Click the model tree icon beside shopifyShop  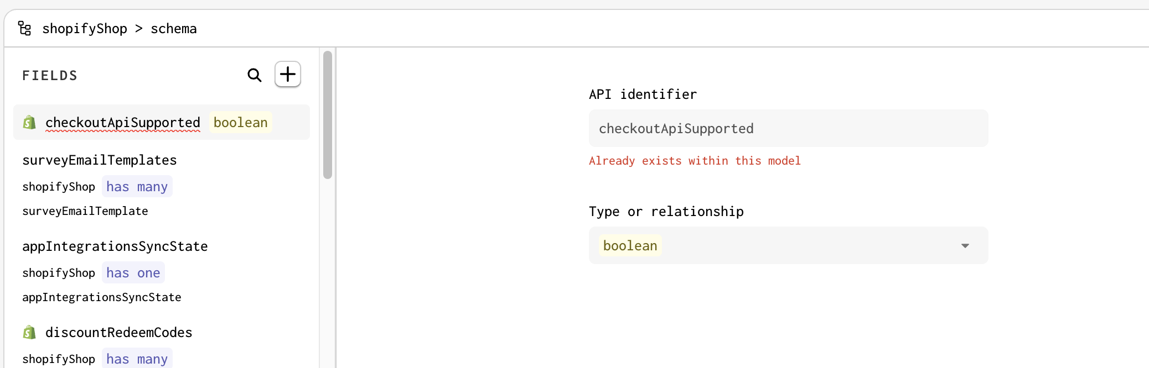[24, 28]
